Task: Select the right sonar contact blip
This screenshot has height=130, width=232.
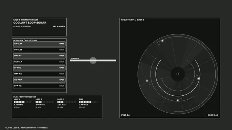Action: tap(198, 79)
